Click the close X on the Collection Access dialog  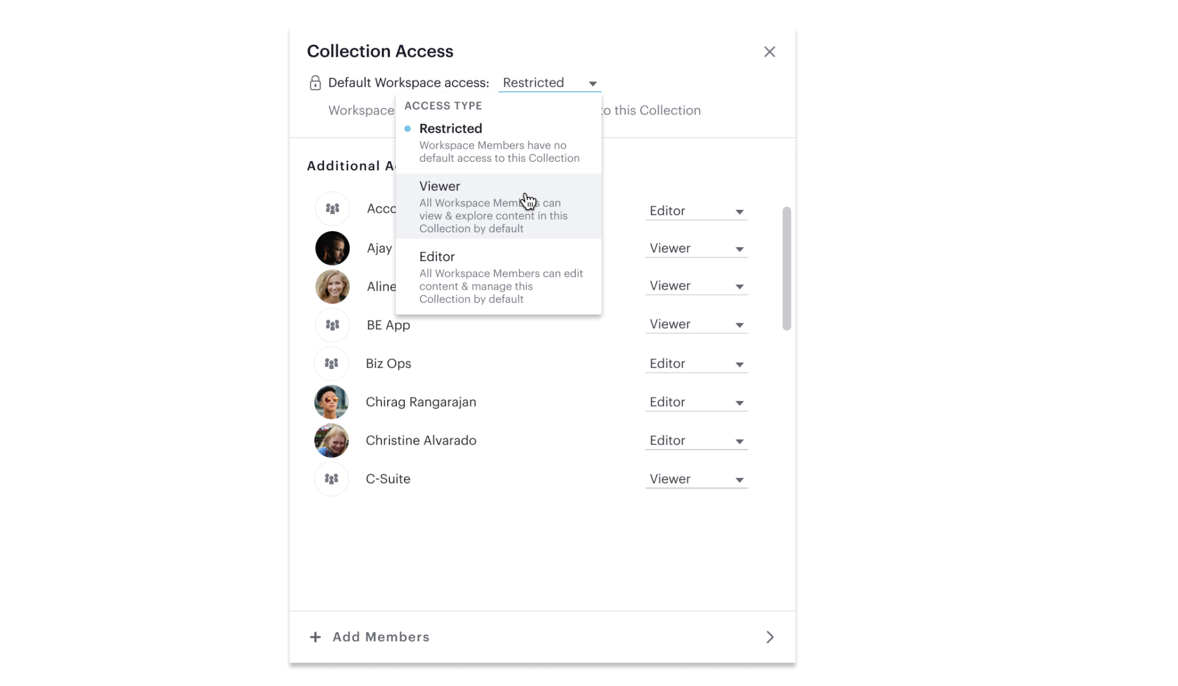point(770,52)
